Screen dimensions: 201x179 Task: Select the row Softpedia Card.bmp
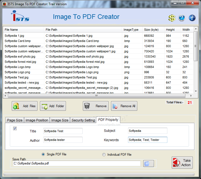pos(98,41)
